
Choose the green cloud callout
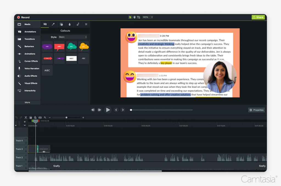72,47
